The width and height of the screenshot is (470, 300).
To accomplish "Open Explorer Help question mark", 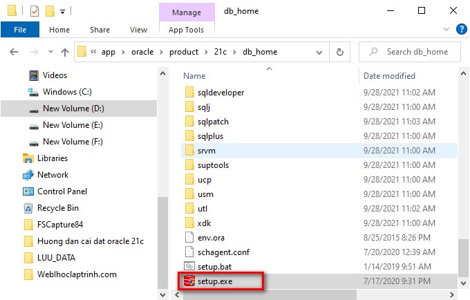I will (461, 29).
